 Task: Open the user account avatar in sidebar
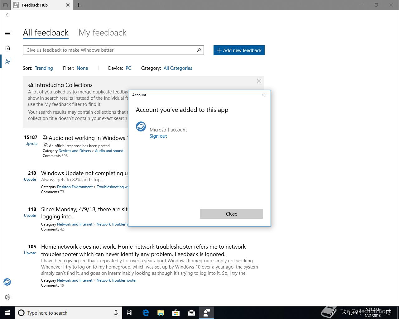point(7,282)
